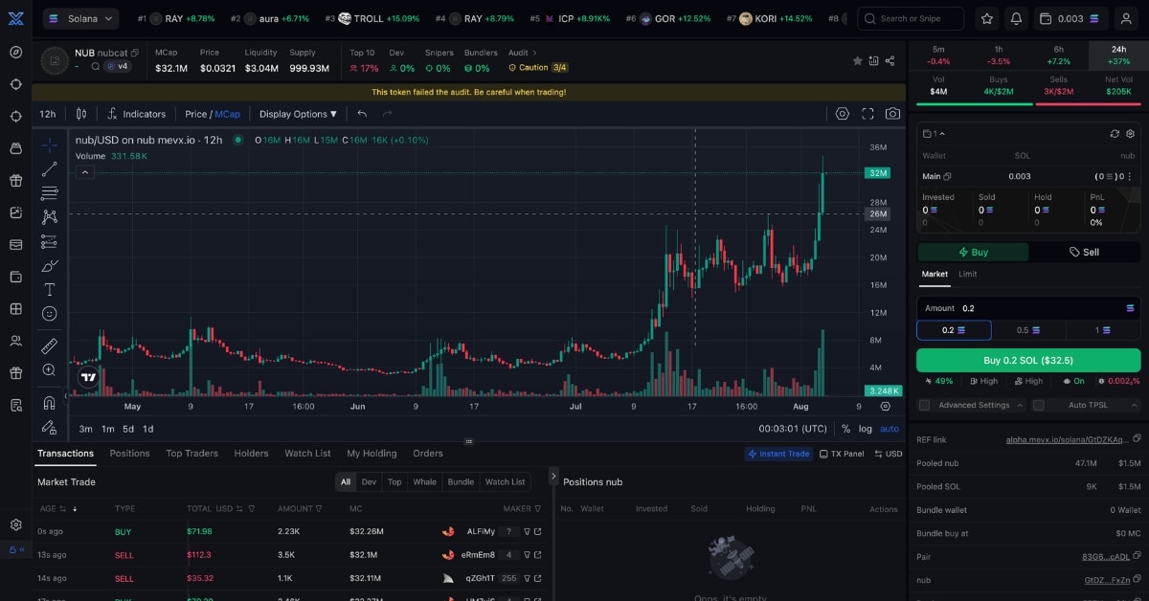Take a chart snapshot with the camera icon
The image size is (1149, 601).
click(892, 114)
